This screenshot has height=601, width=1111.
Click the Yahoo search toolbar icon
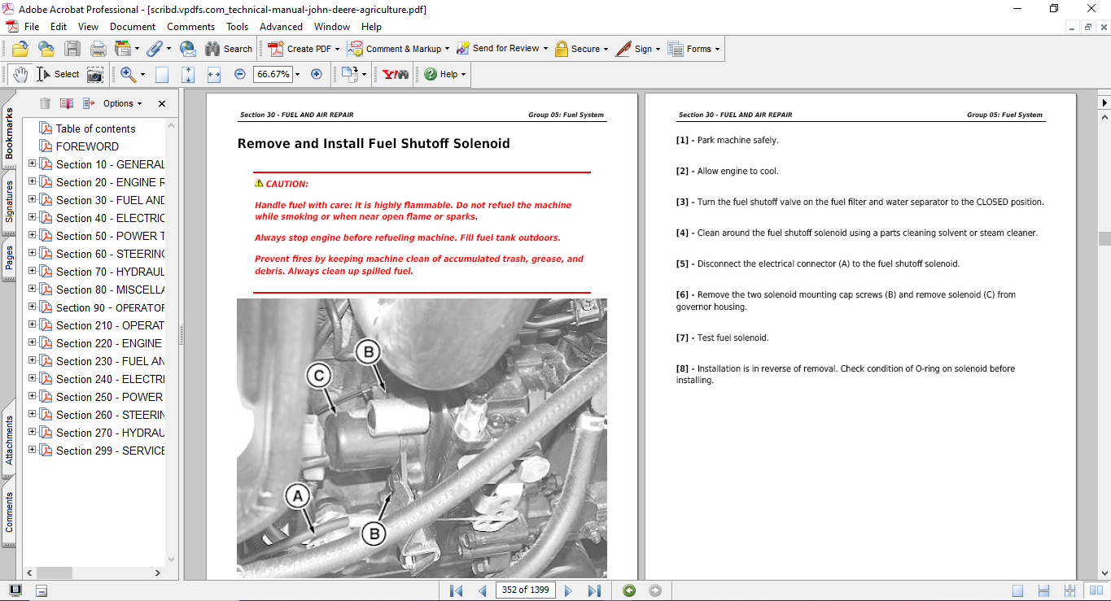coord(393,73)
